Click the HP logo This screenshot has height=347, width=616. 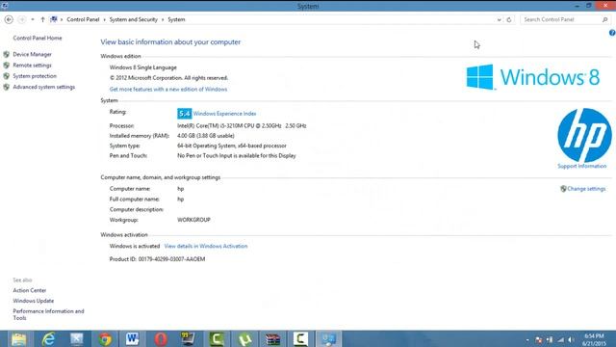(x=584, y=135)
